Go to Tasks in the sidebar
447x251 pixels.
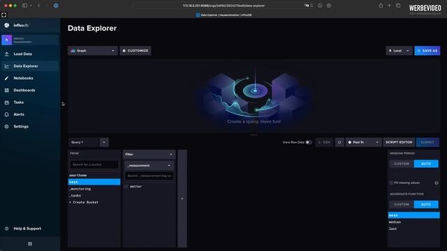pyautogui.click(x=19, y=102)
